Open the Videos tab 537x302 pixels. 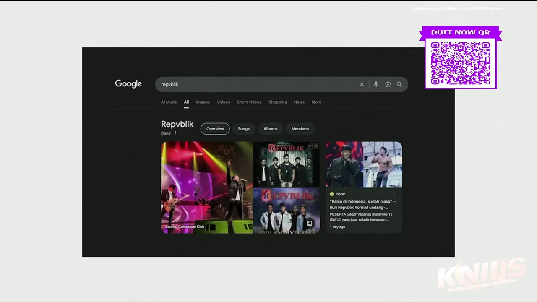223,102
